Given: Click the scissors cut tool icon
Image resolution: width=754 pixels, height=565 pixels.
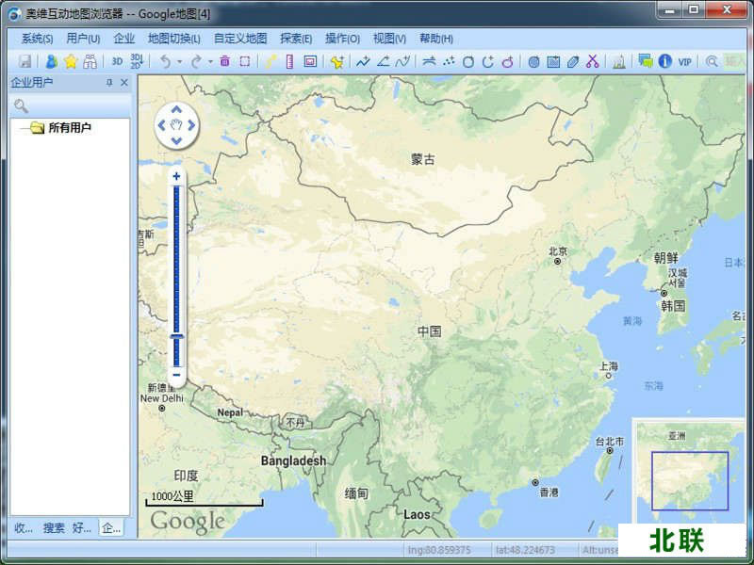Looking at the screenshot, I should point(592,61).
